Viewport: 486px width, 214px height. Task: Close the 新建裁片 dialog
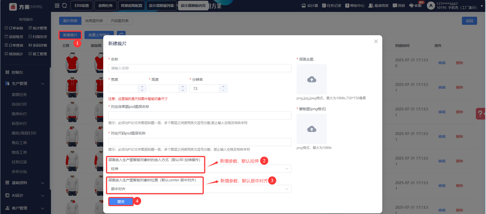click(x=376, y=41)
